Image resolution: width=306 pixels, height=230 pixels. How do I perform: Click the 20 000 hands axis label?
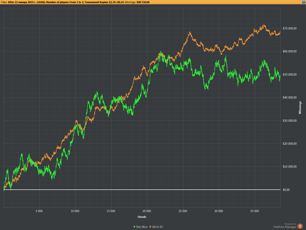(147, 211)
